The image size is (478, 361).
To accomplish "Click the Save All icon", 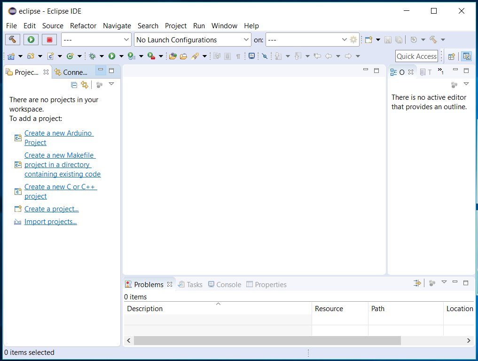I will tap(399, 40).
